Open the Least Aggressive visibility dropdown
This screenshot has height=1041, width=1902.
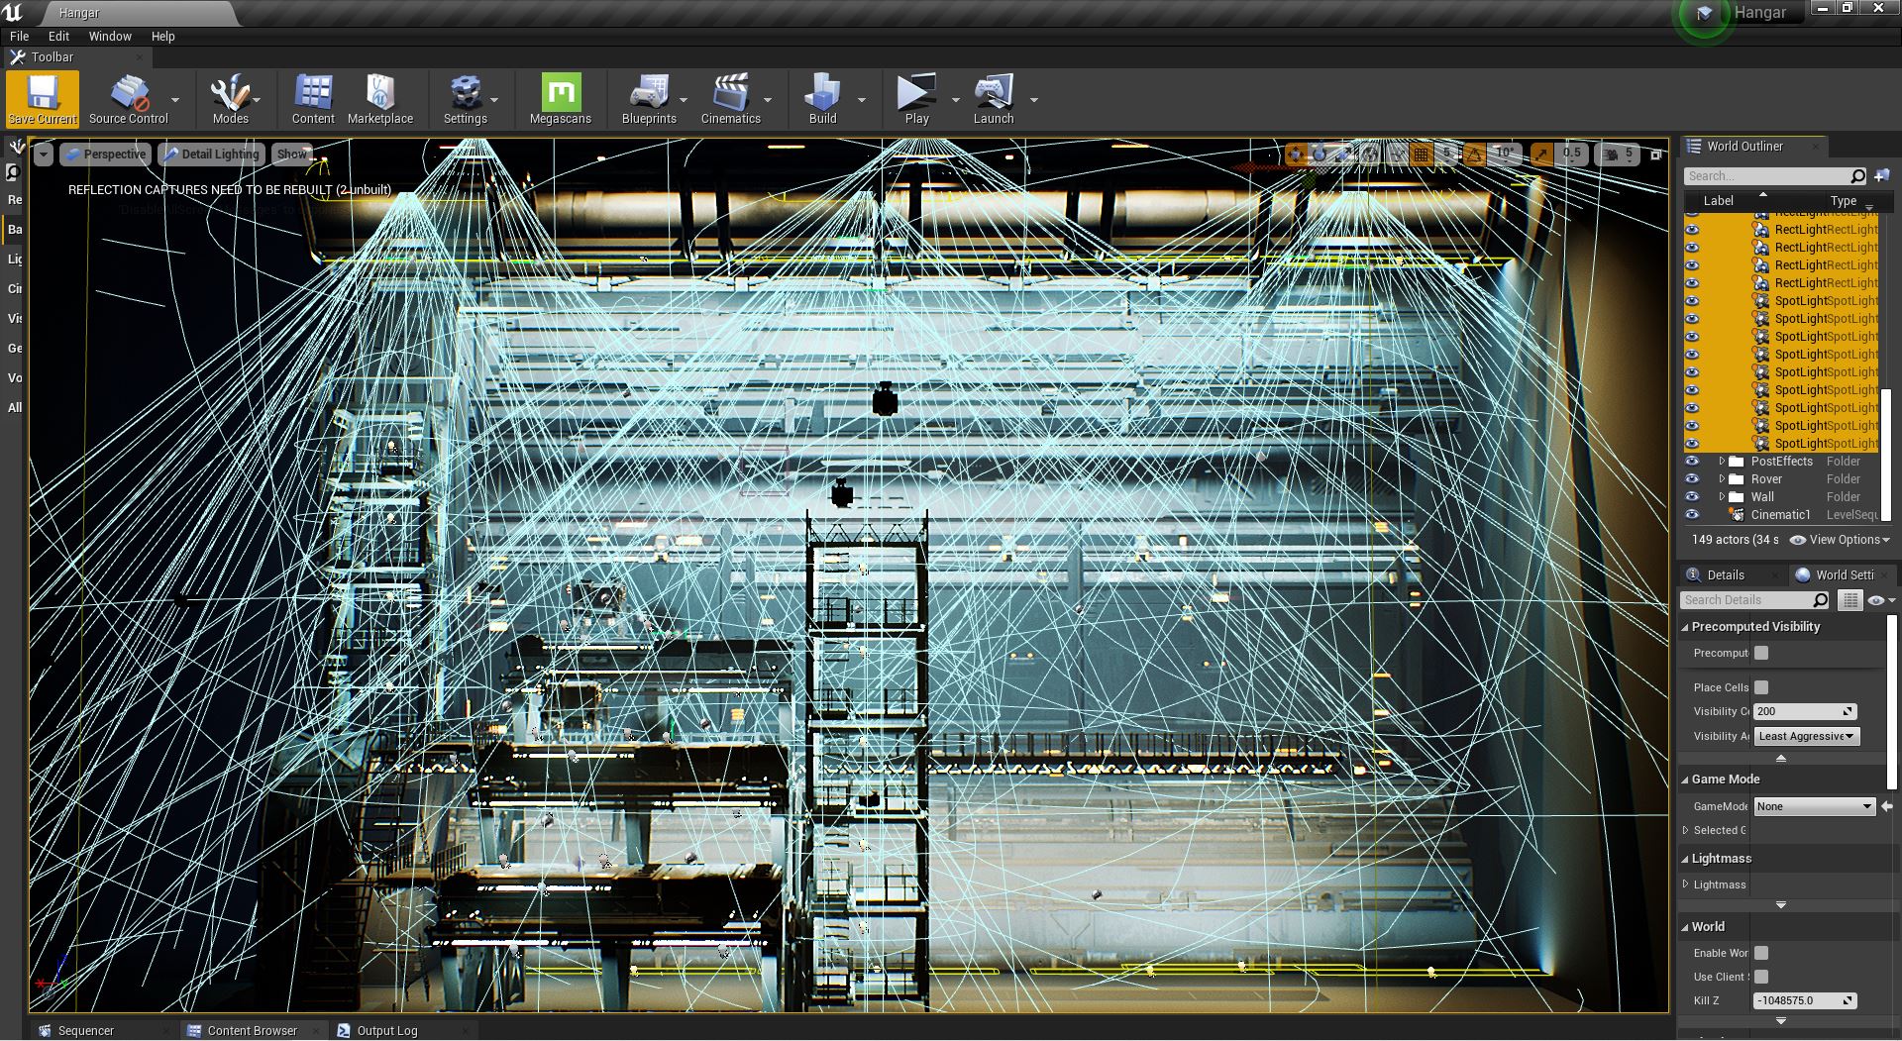1807,736
